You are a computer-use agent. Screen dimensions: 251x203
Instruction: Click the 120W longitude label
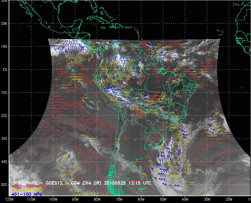click(x=9, y=199)
